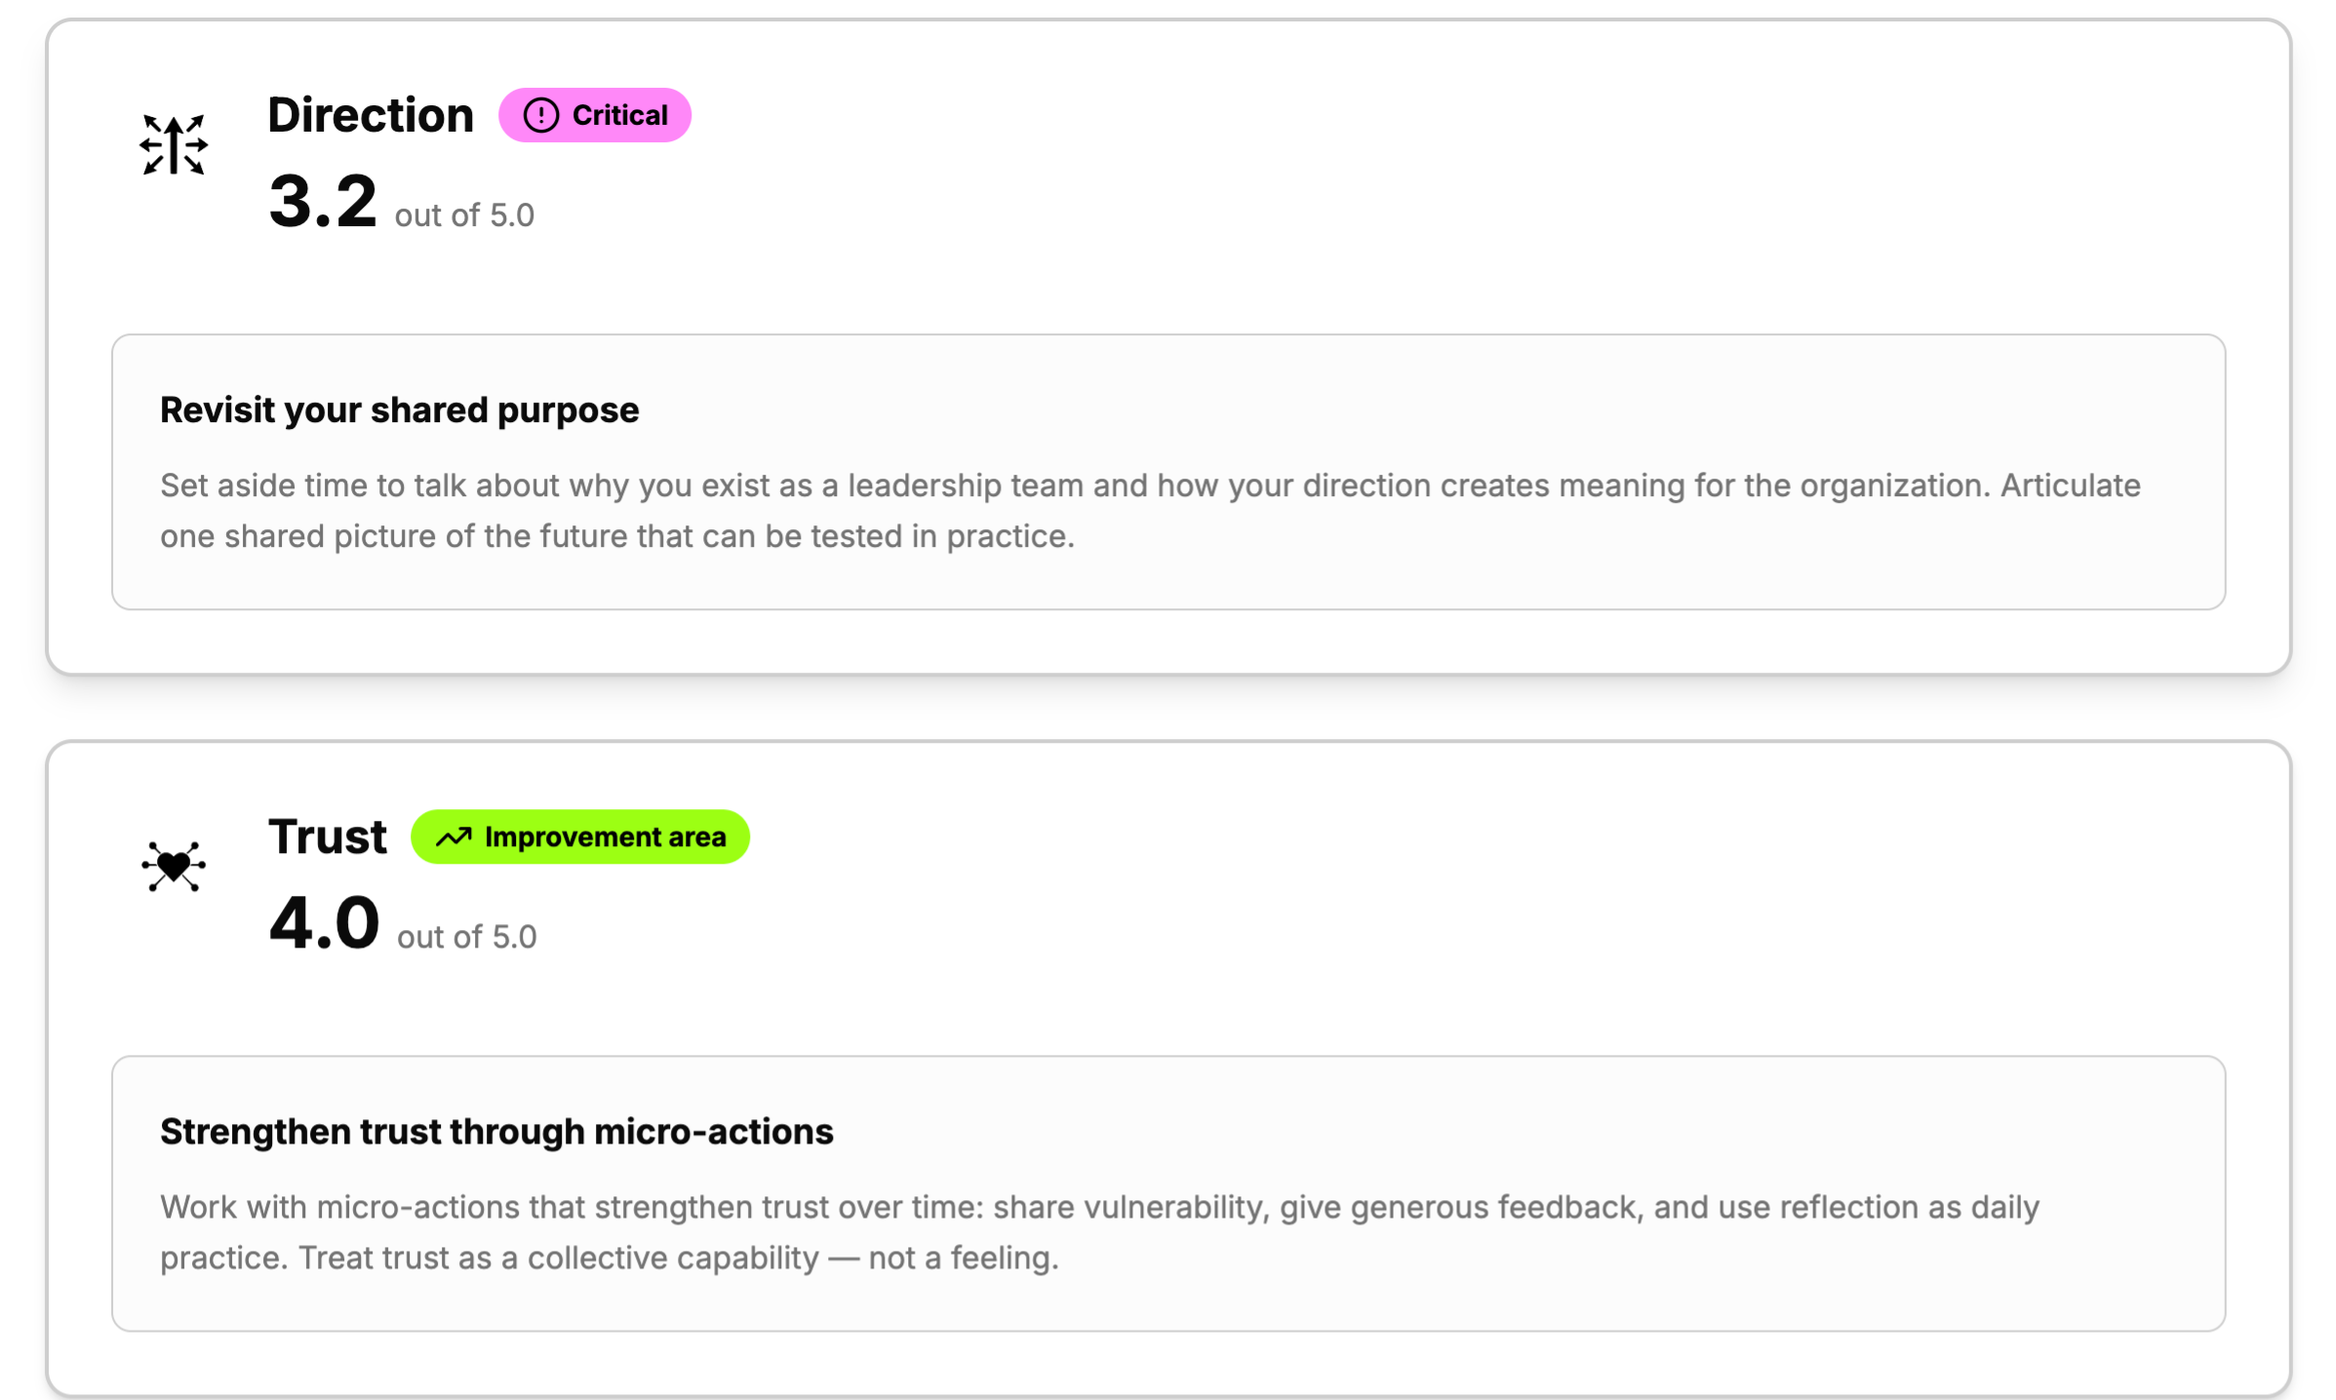Click the 3.2 Direction score
This screenshot has height=1400, width=2336.
(x=323, y=202)
